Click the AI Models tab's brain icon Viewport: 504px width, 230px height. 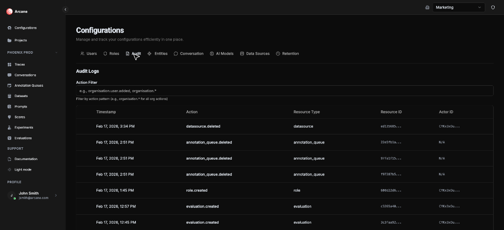[x=212, y=54]
